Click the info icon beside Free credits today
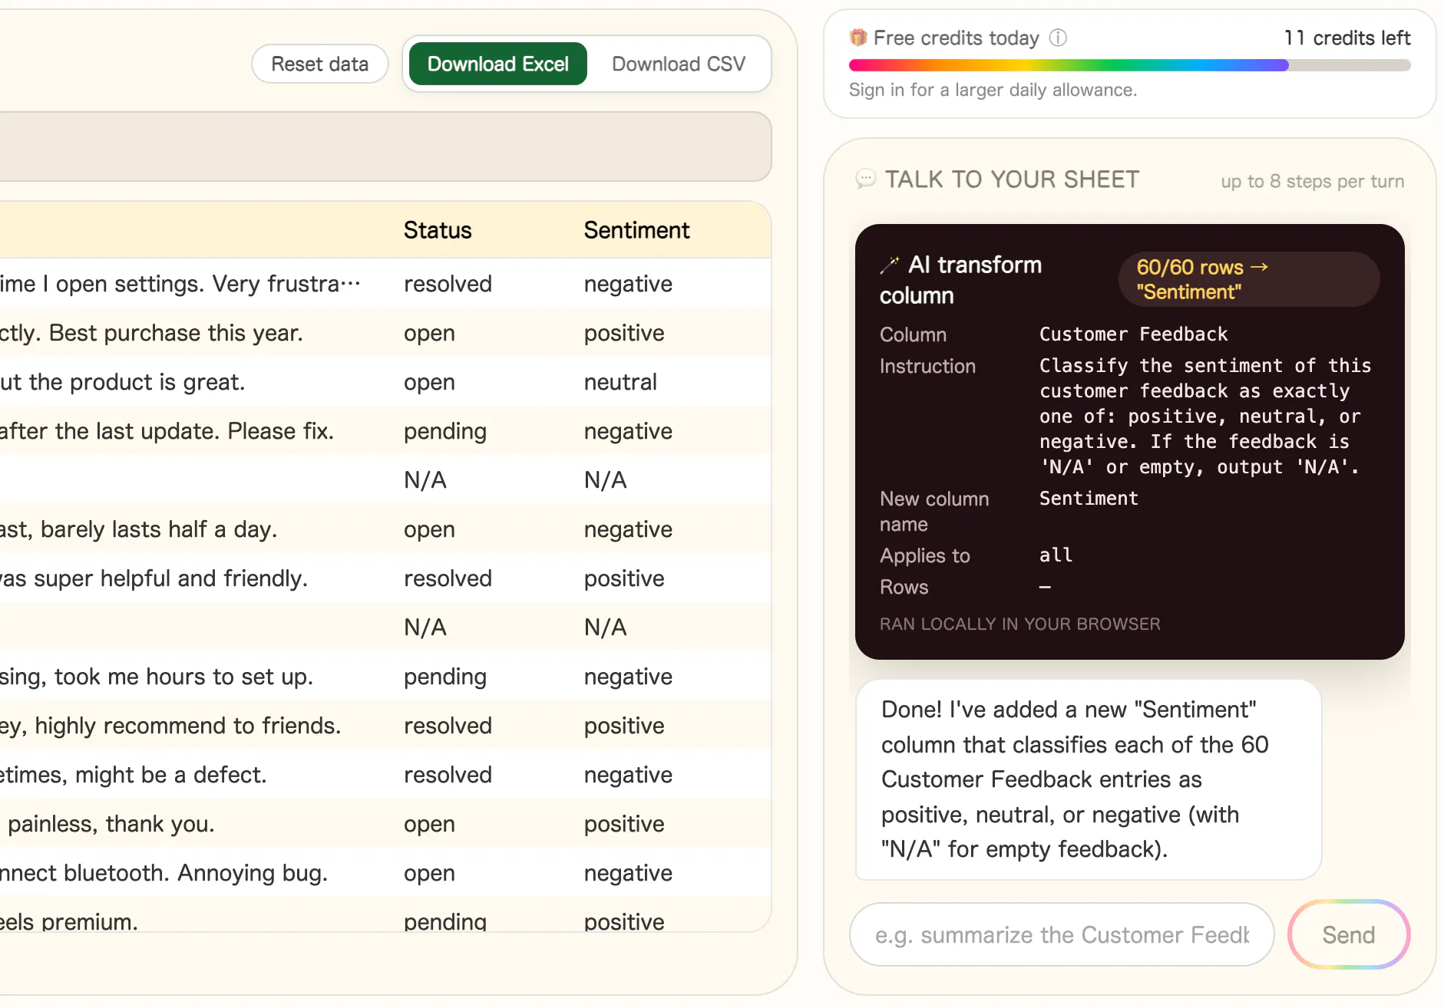 1058,38
